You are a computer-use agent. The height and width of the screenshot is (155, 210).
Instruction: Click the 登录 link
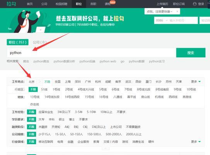pos(201,4)
